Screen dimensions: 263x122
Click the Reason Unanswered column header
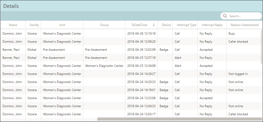244,25
